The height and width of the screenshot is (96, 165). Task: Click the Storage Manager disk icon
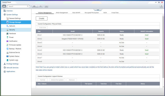click(7, 22)
